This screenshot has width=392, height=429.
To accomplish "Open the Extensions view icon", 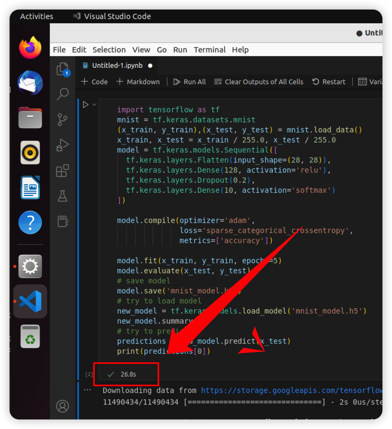I will (63, 171).
